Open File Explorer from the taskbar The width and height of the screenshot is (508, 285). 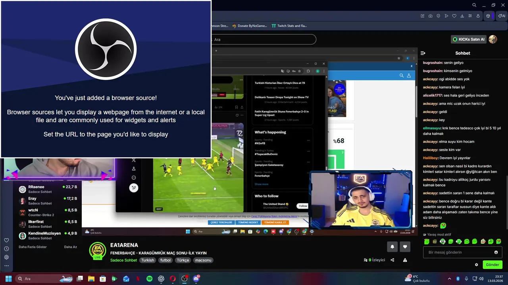(x=91, y=279)
